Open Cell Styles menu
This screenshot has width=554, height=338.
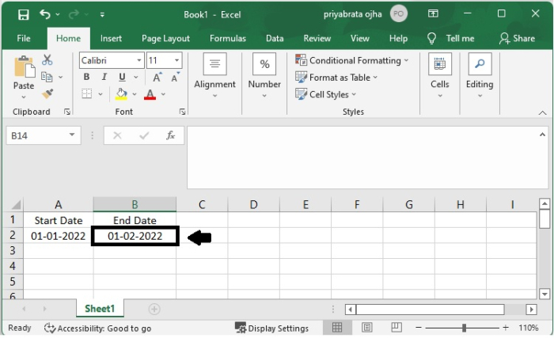326,94
